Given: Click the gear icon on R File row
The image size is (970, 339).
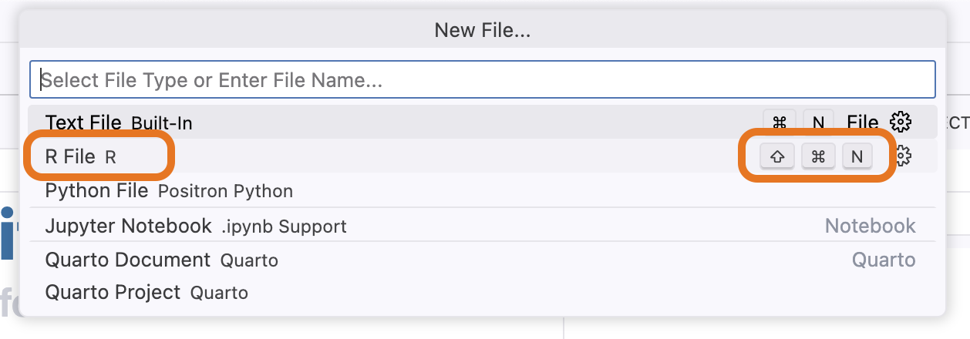Looking at the screenshot, I should point(904,156).
